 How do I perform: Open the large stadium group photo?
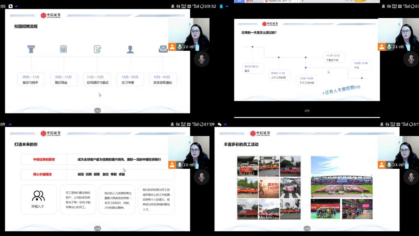341,176
